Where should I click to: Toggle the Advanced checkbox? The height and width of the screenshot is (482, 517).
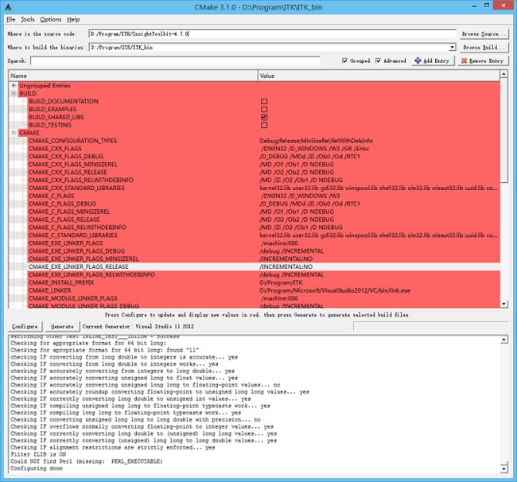[x=378, y=60]
